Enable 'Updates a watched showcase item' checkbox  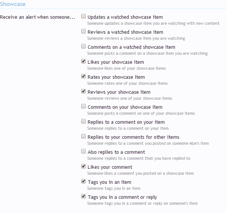coord(83,16)
